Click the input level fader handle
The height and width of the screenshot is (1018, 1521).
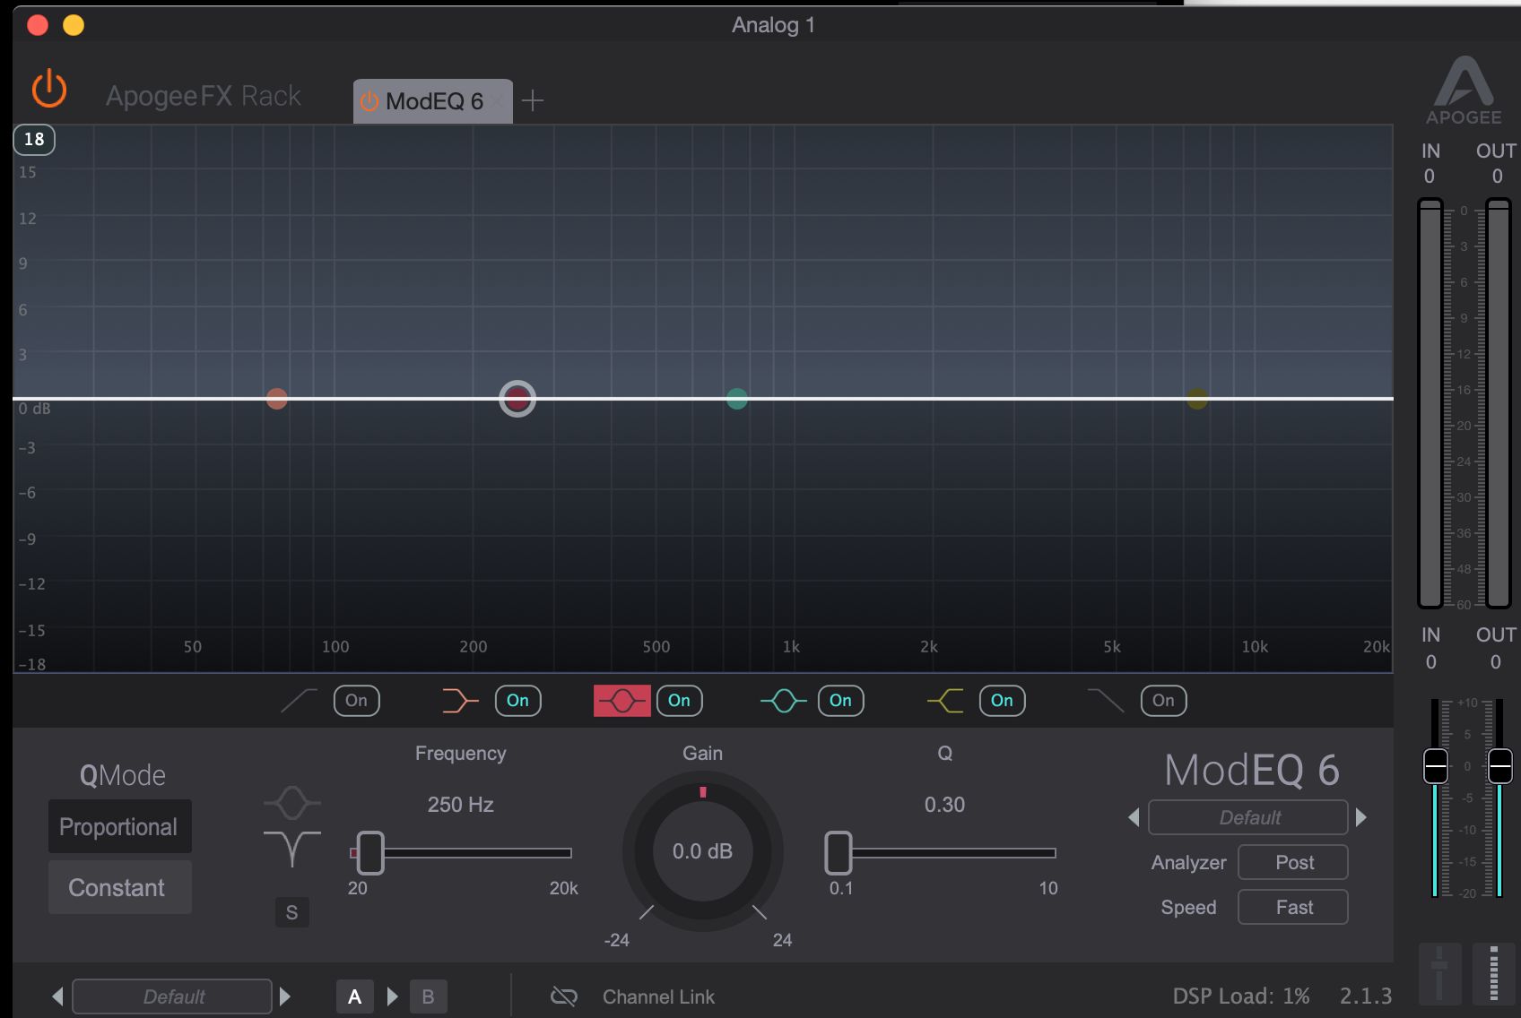coord(1436,766)
